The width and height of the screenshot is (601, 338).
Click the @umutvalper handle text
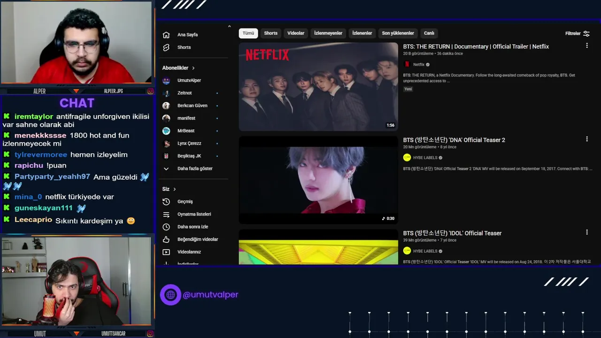210,295
